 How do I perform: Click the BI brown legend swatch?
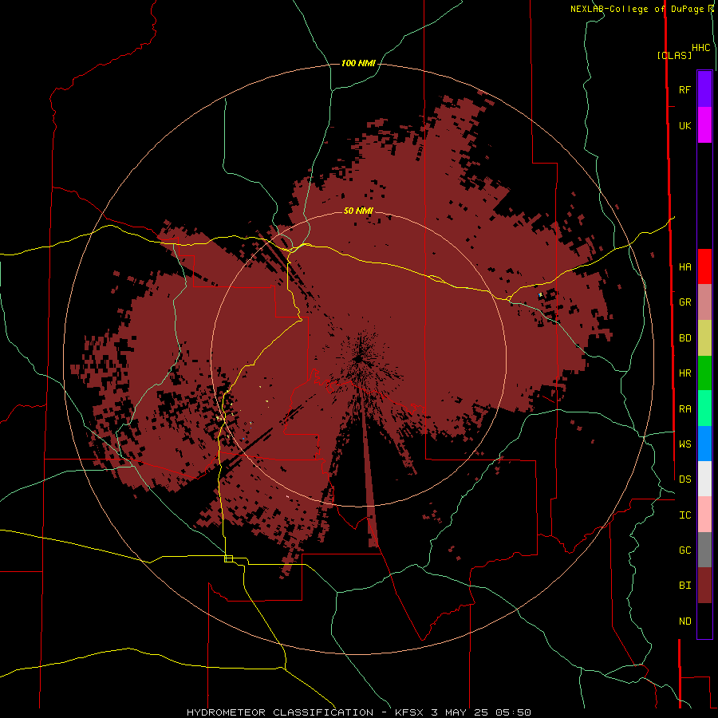(x=704, y=586)
